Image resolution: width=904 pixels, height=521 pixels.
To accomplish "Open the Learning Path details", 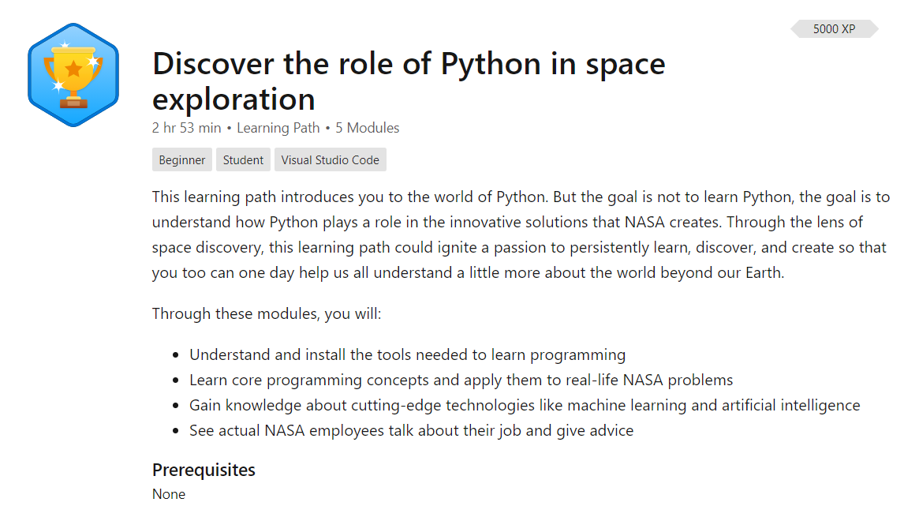I will pos(278,127).
